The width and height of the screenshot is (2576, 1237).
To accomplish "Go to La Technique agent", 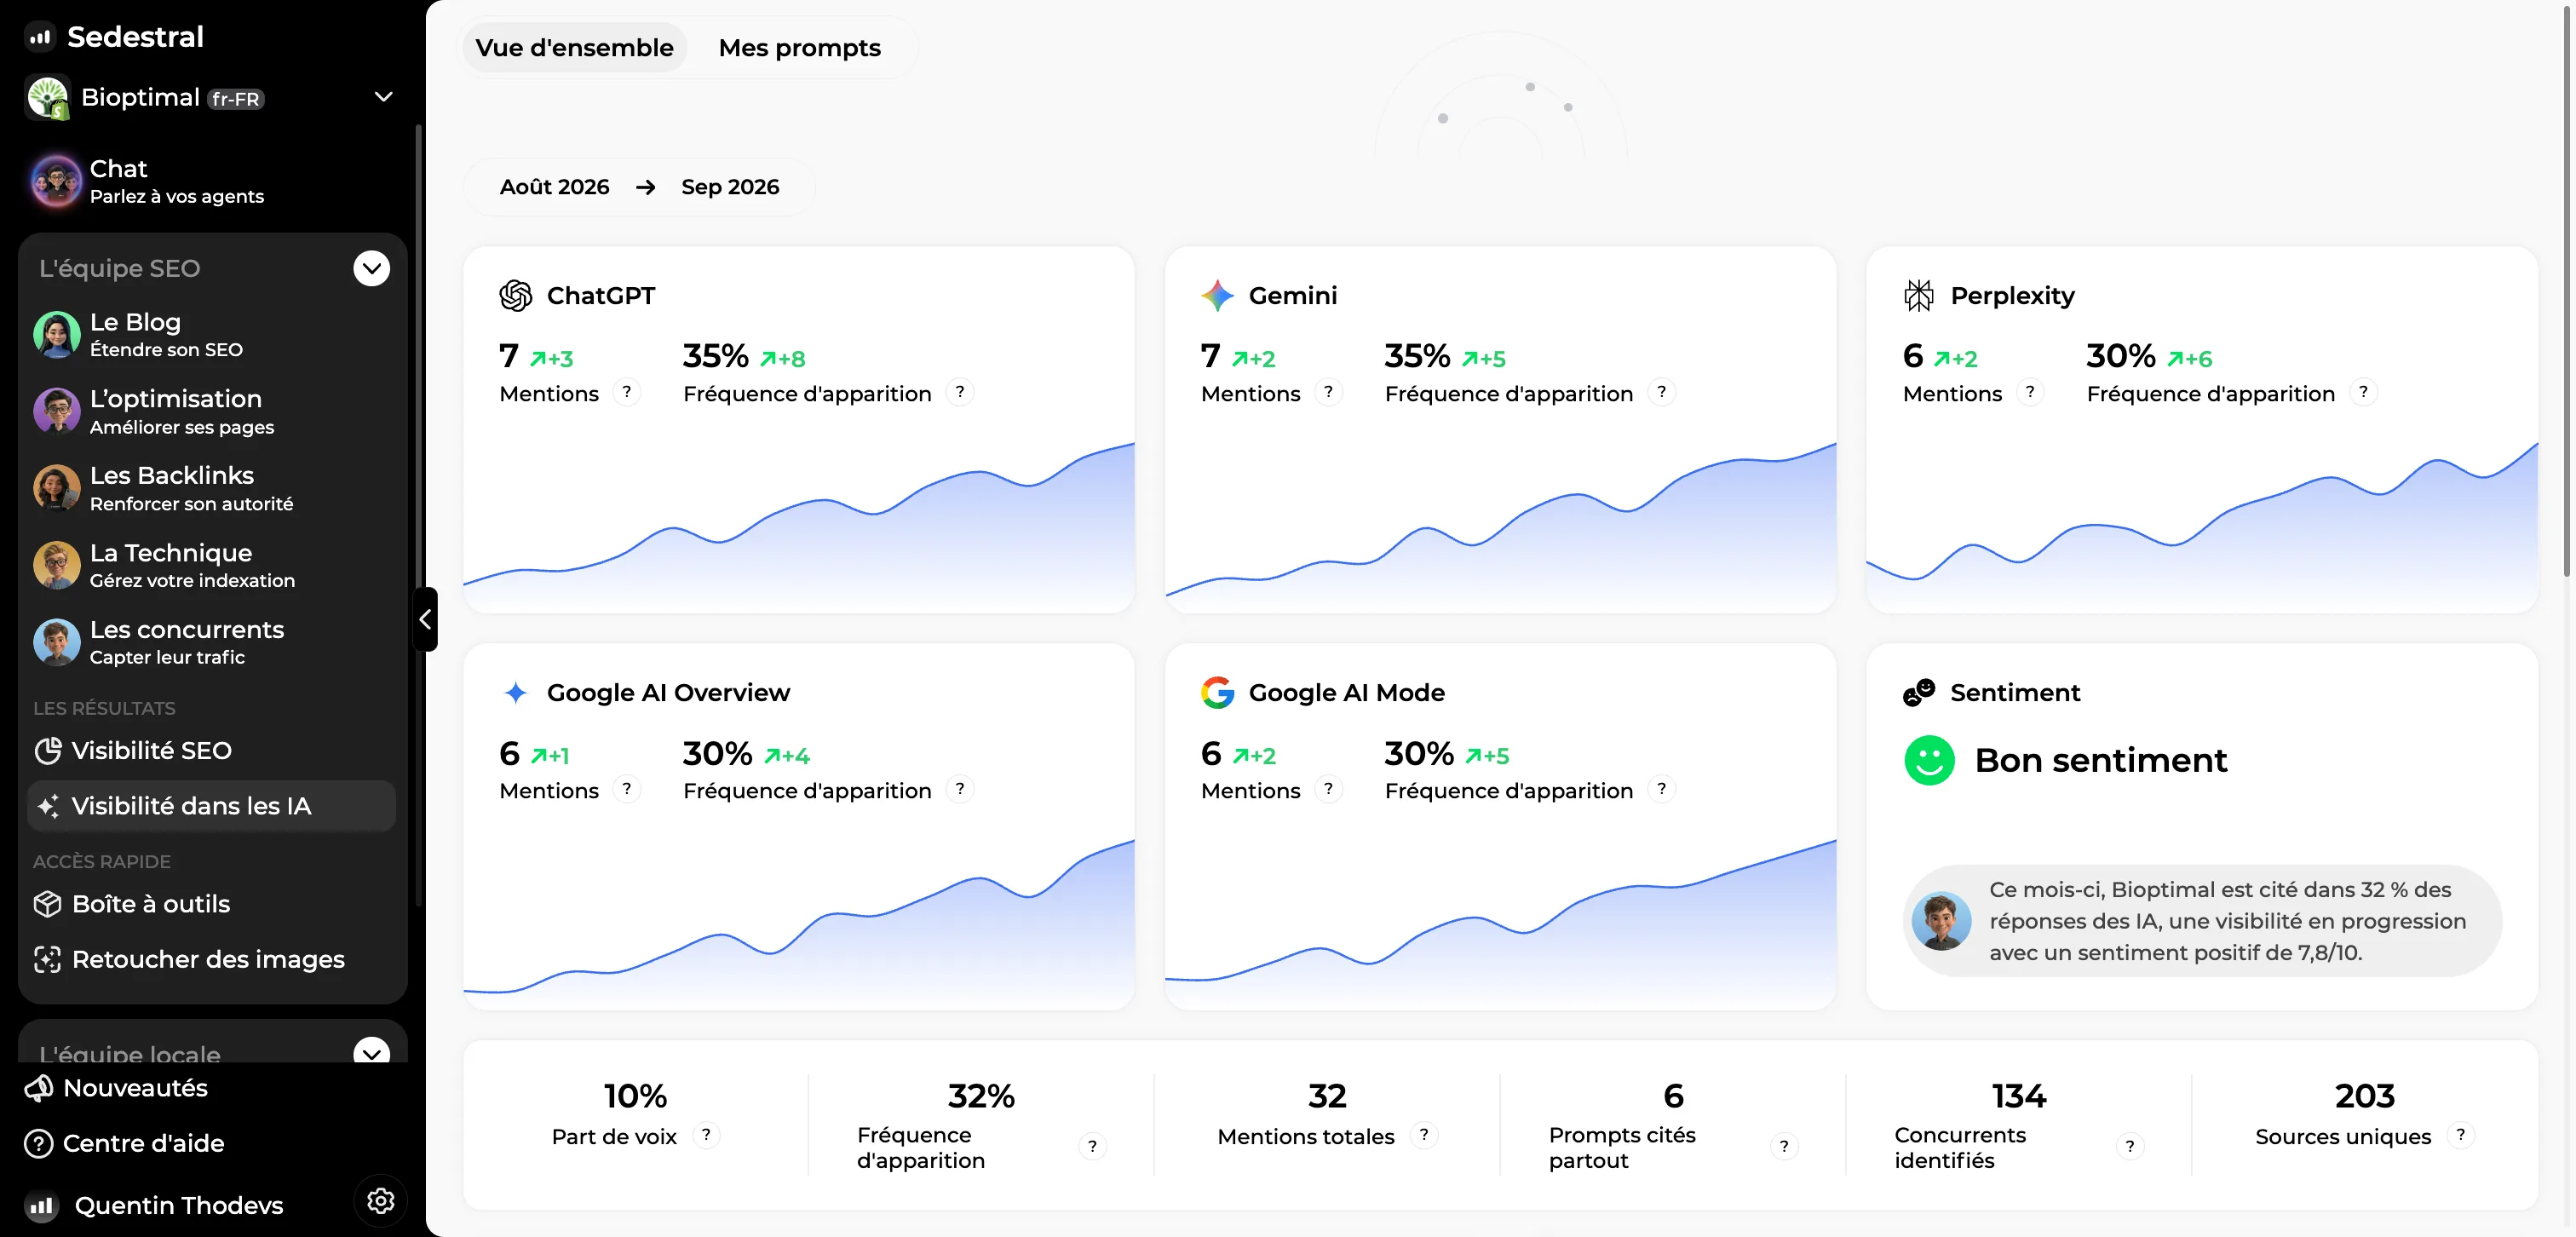I will click(x=212, y=565).
